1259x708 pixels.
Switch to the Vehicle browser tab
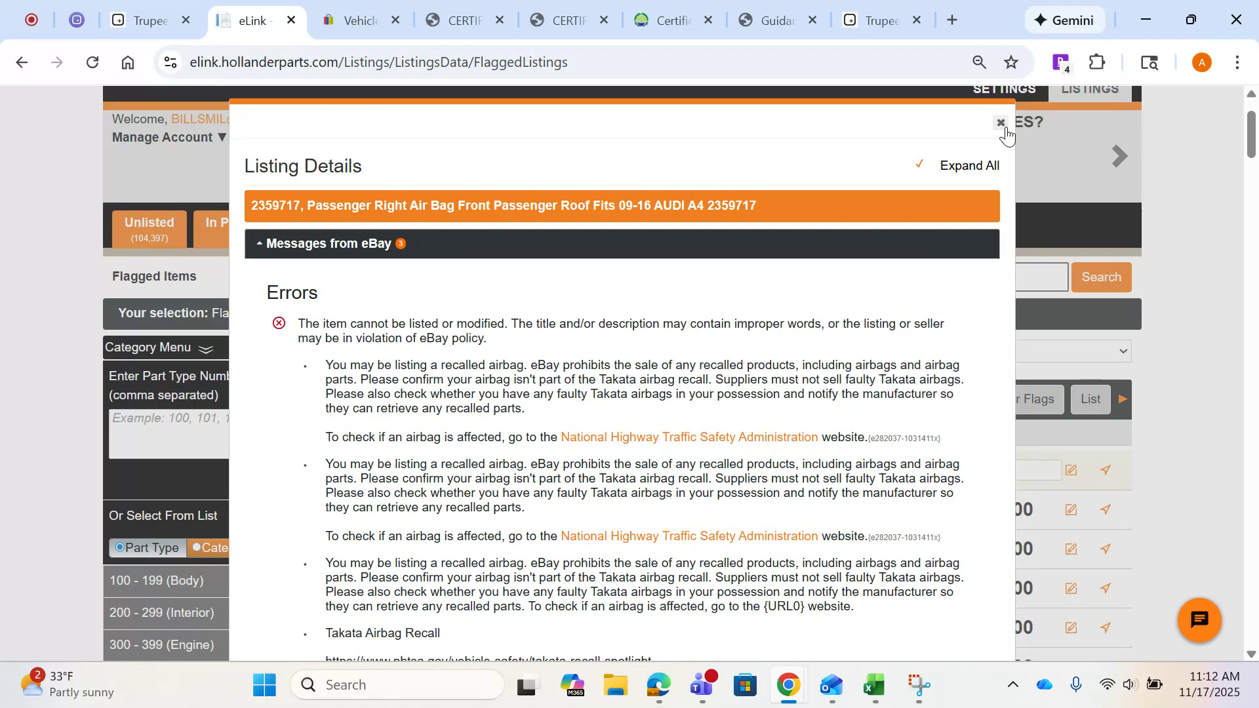pos(360,20)
